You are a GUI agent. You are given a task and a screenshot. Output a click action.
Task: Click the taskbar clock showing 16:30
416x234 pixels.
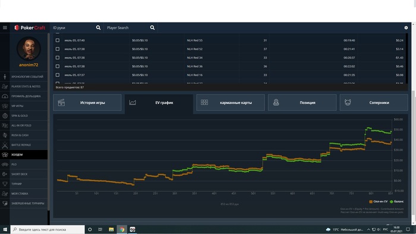click(x=396, y=229)
